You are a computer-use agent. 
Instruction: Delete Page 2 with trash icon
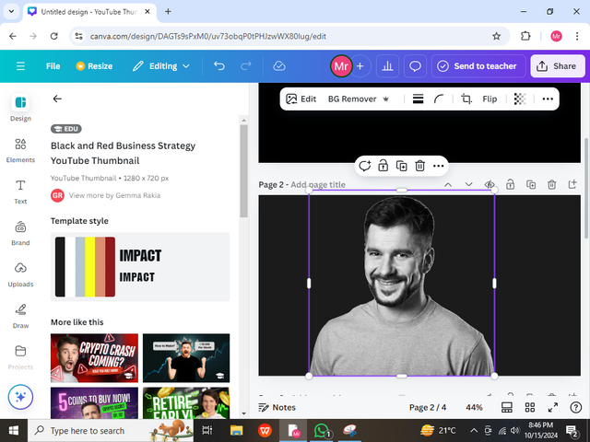pos(551,184)
